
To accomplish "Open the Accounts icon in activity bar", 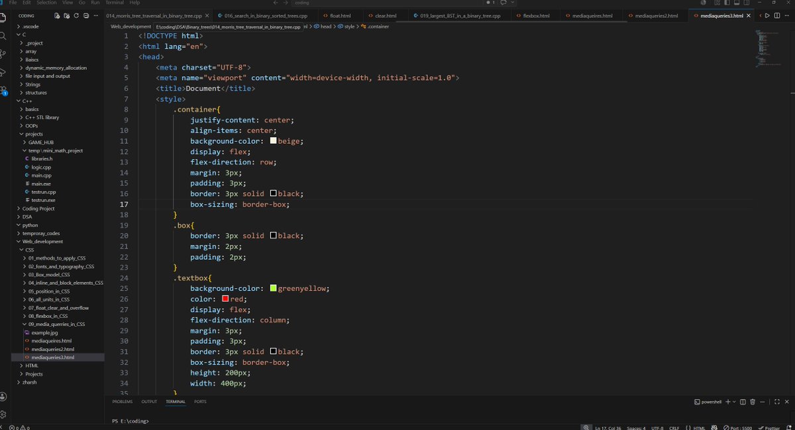I will [x=4, y=396].
